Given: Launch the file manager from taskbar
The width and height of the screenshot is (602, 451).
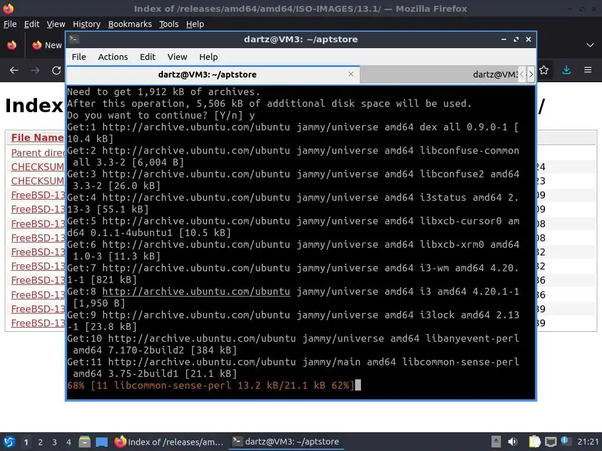Looking at the screenshot, I should click(85, 442).
